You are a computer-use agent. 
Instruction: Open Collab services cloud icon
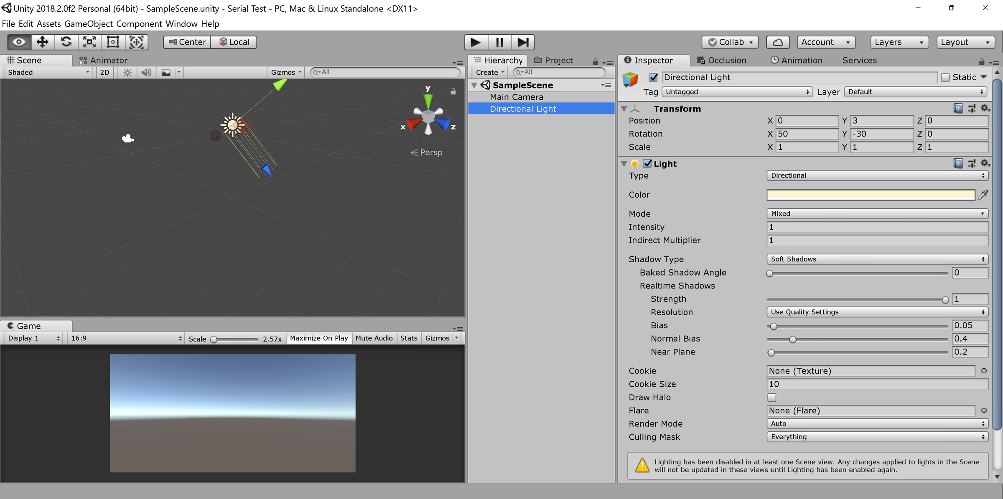[777, 42]
